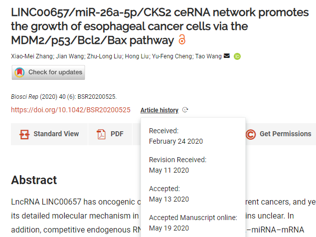Viewport: 316px width, 237px height.
Task: Open author Zhu-Long Liu's details
Action: click(104, 56)
